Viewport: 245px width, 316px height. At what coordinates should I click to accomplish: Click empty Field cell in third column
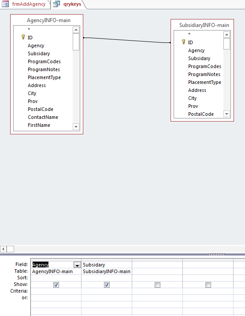(157, 265)
